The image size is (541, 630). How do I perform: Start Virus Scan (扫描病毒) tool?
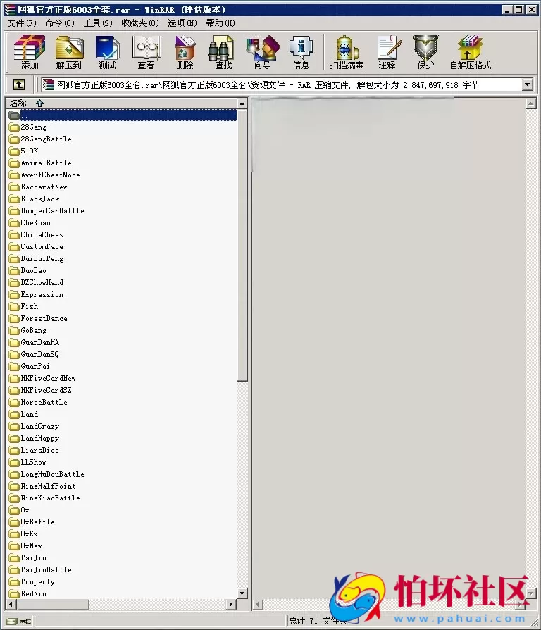pos(347,52)
